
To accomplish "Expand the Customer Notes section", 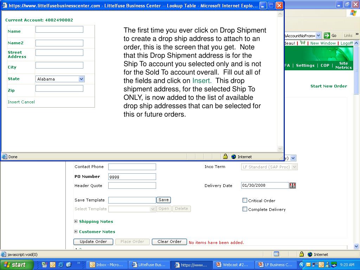I will pos(76,231).
